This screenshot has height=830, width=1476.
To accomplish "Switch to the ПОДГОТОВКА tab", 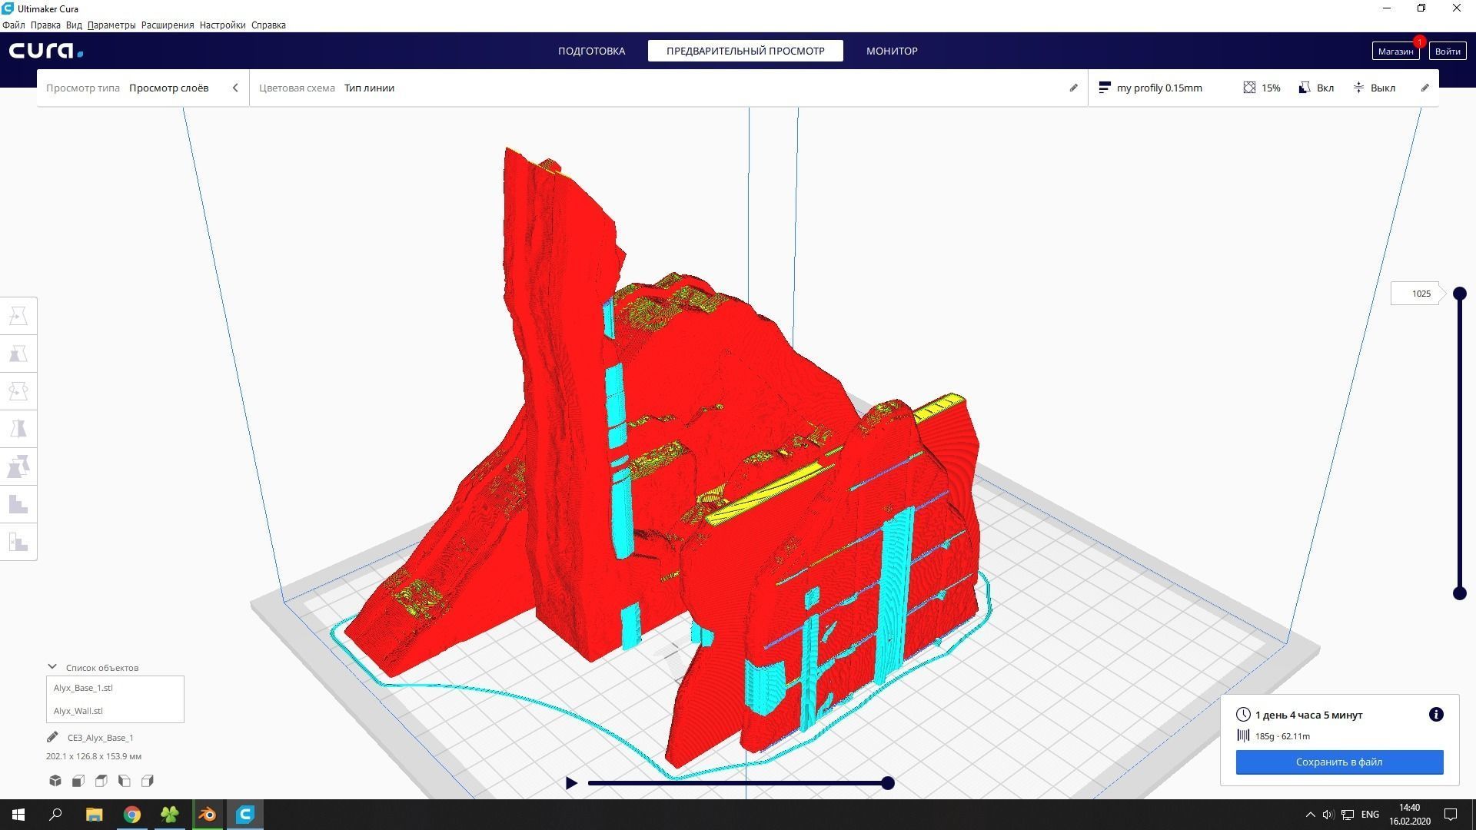I will [x=591, y=51].
